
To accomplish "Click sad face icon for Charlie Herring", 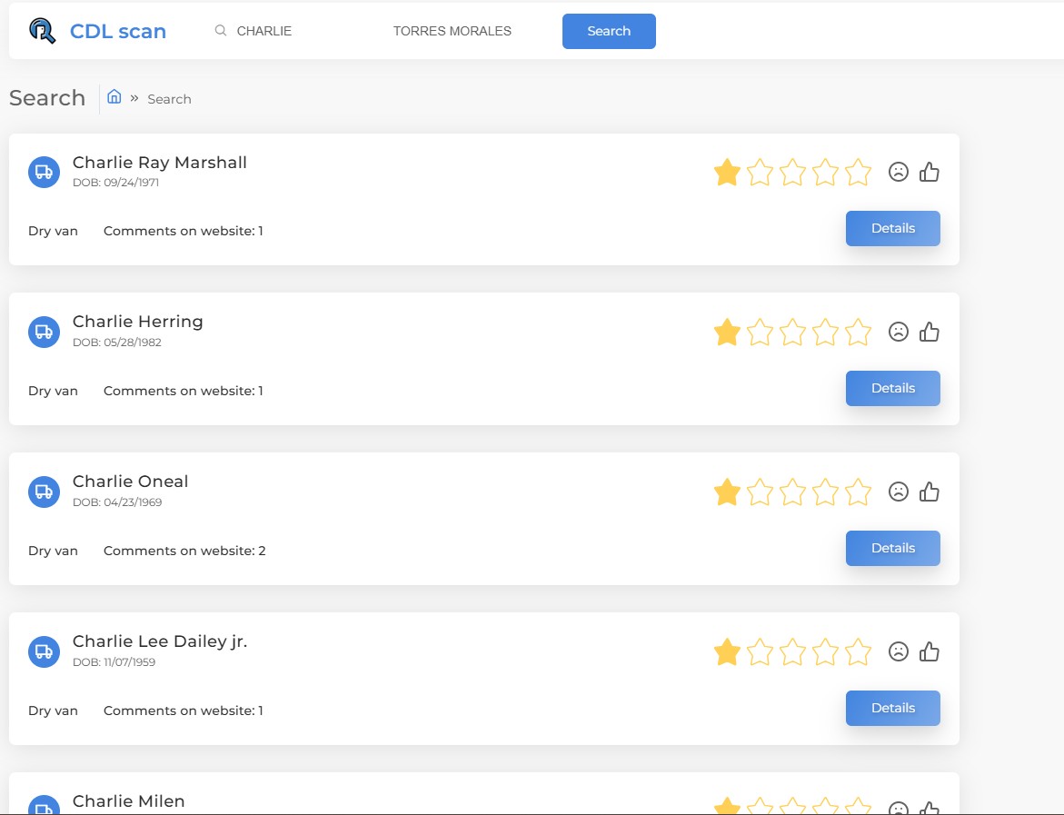I will click(898, 332).
